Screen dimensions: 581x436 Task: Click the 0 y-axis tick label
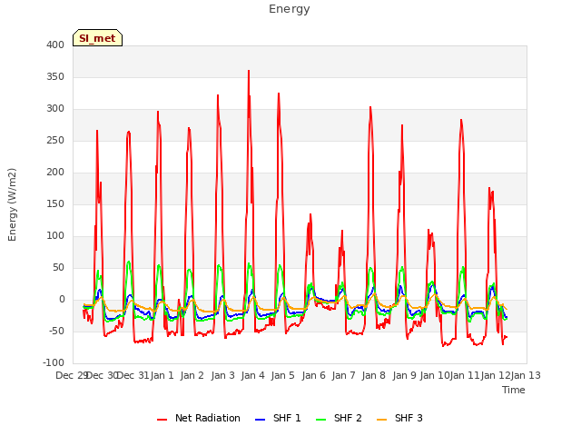coord(62,300)
